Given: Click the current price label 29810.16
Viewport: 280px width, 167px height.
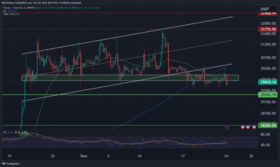Looking at the screenshot, I should pyautogui.click(x=268, y=82).
